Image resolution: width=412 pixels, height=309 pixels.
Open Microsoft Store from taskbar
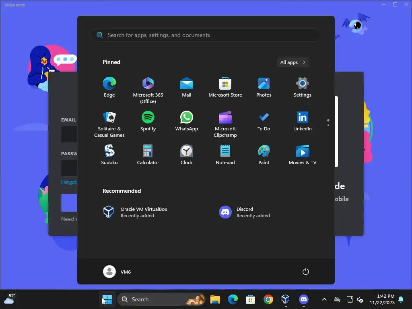coord(250,299)
